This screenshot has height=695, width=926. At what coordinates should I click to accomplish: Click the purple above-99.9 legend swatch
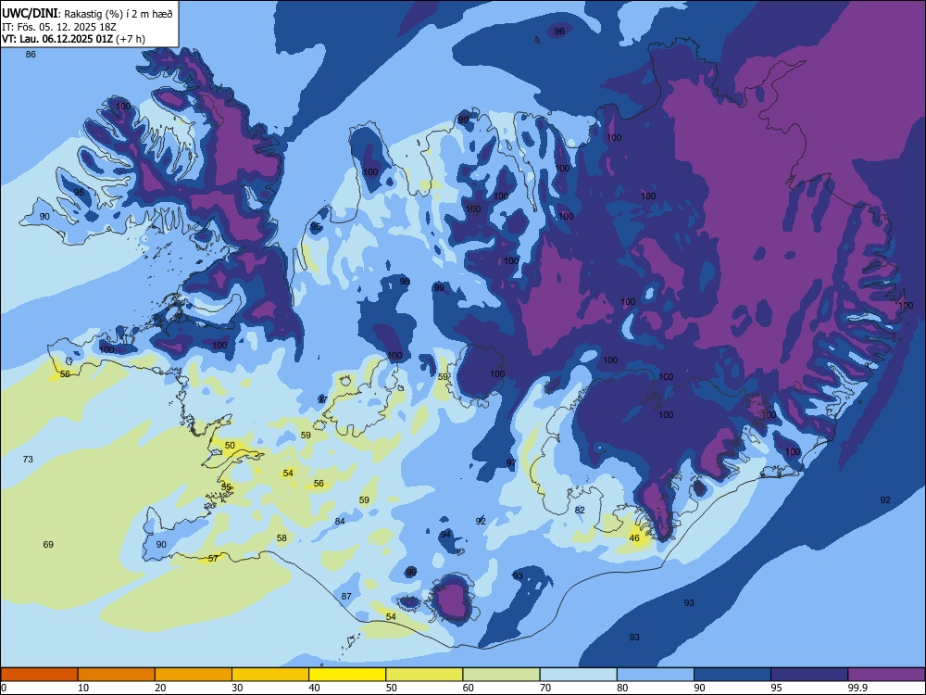point(886,675)
